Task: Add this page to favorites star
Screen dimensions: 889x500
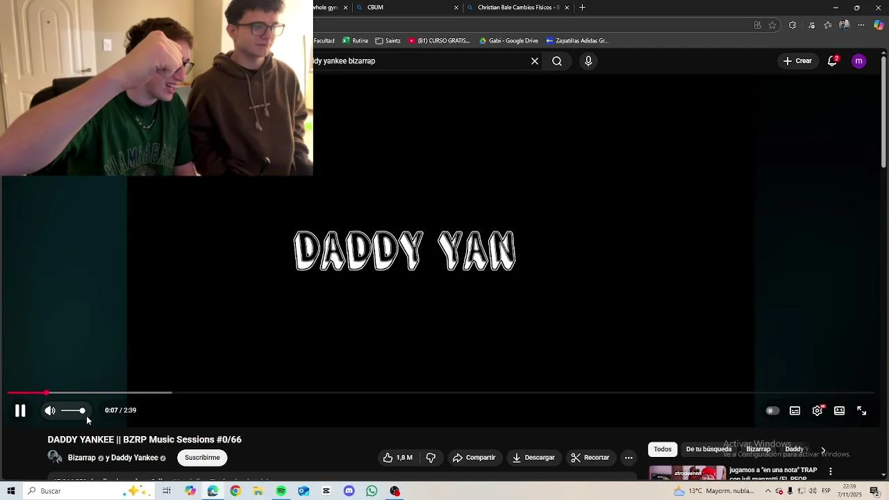Action: point(772,25)
